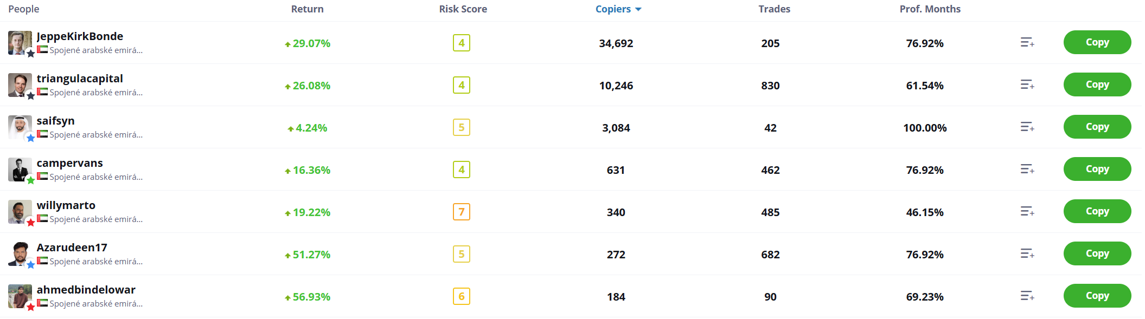
Task: Sort table by Return column
Action: pyautogui.click(x=307, y=9)
